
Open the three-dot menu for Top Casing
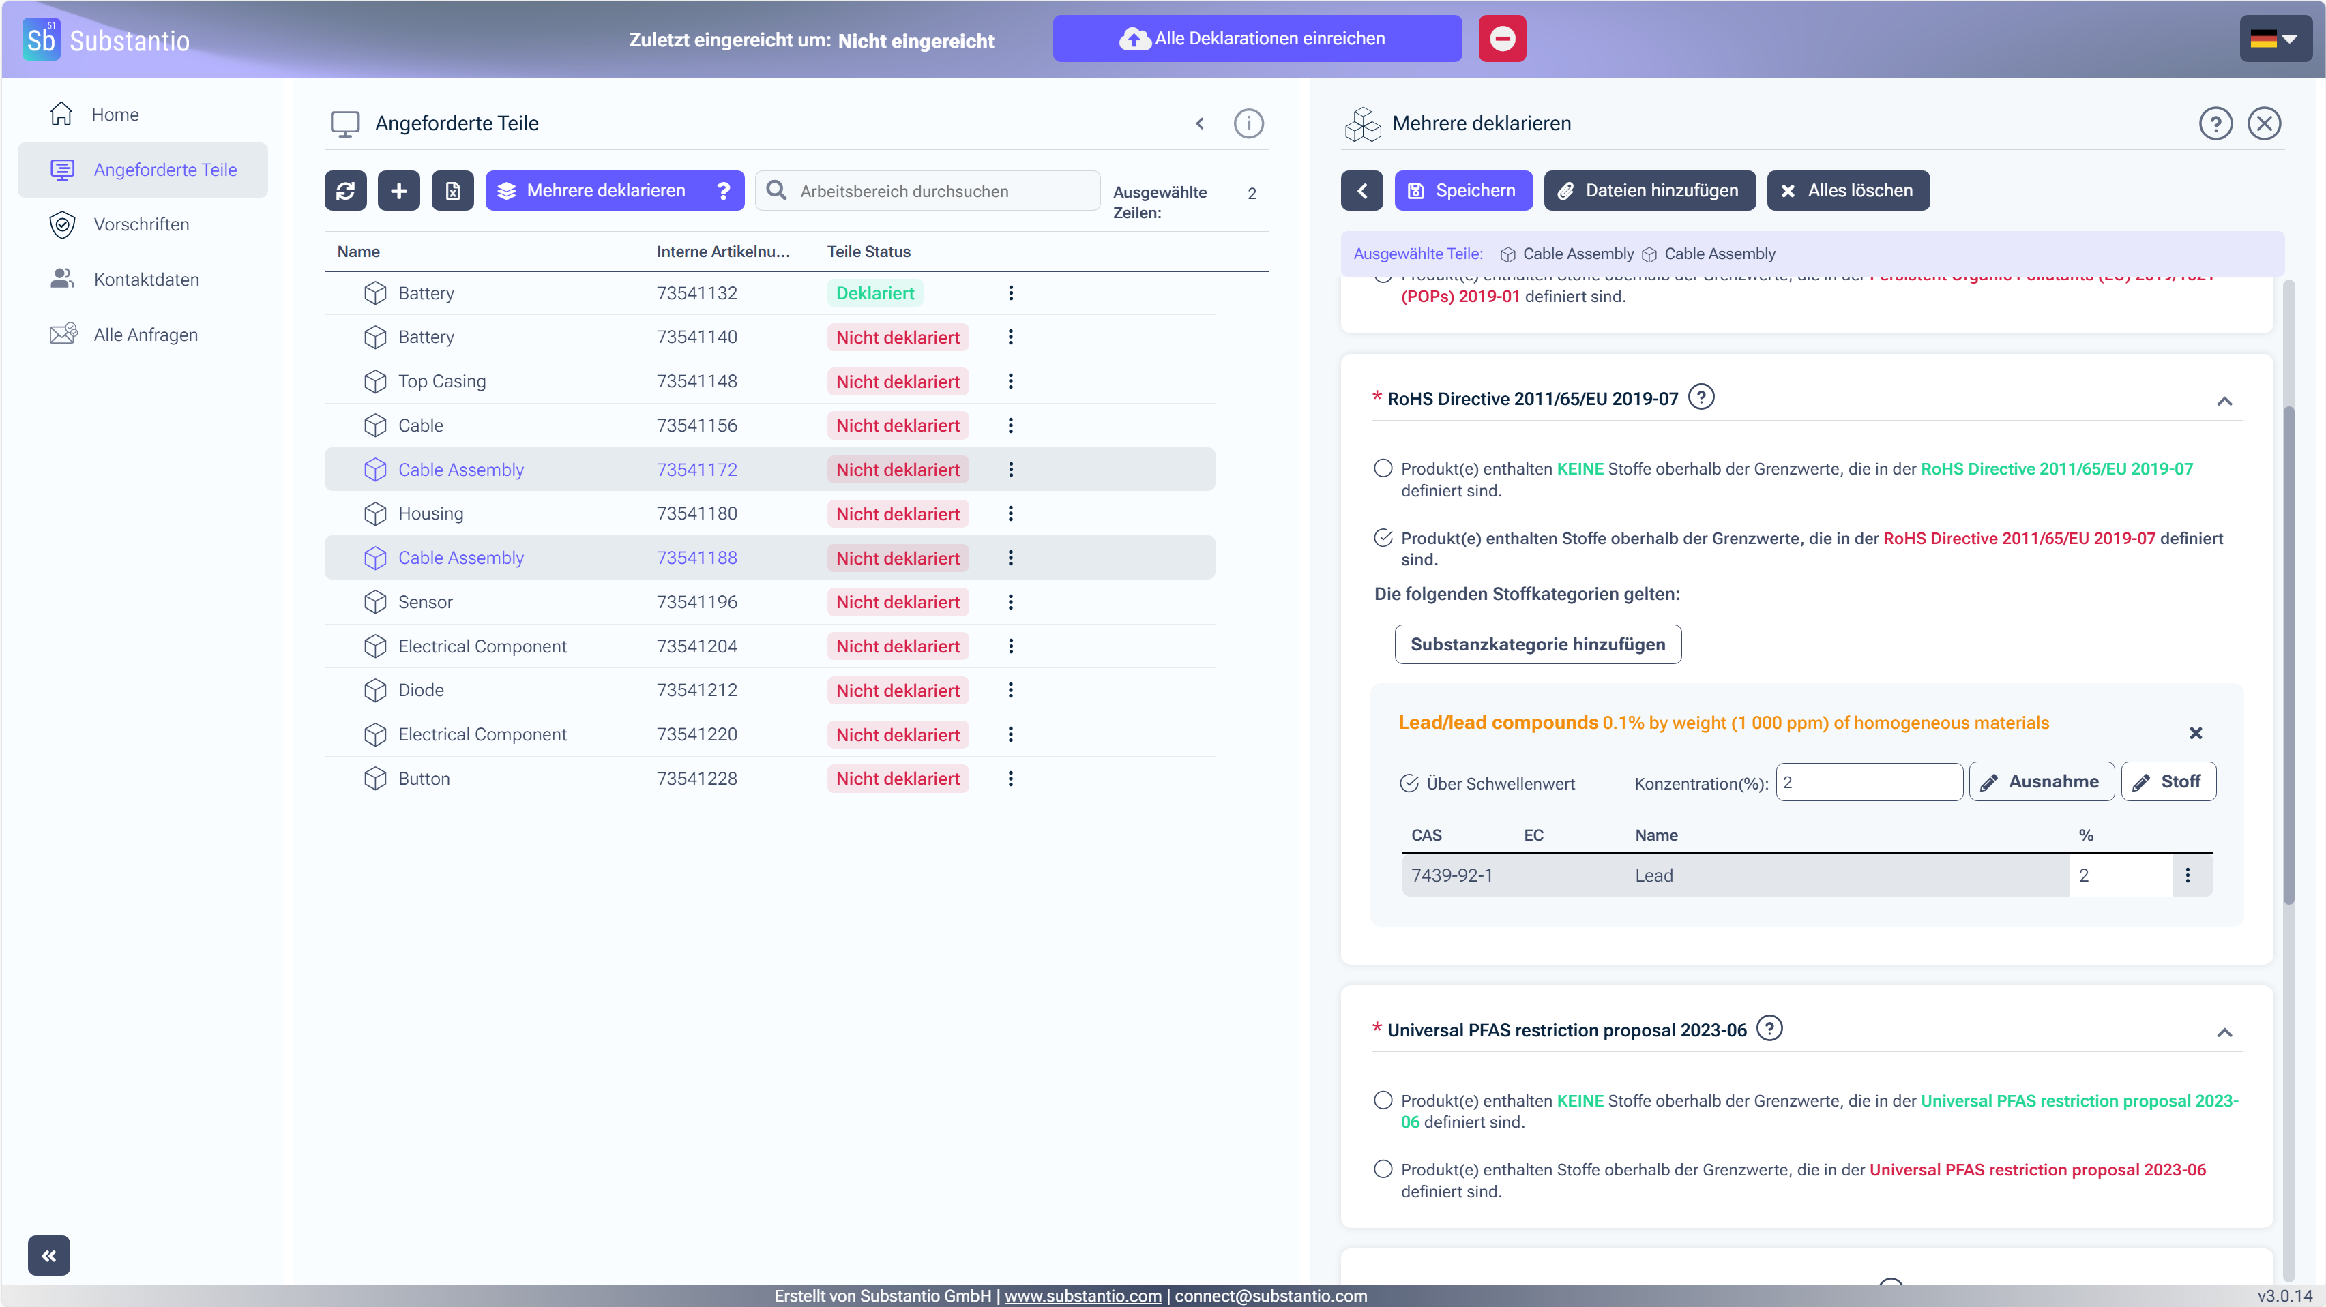click(1010, 381)
